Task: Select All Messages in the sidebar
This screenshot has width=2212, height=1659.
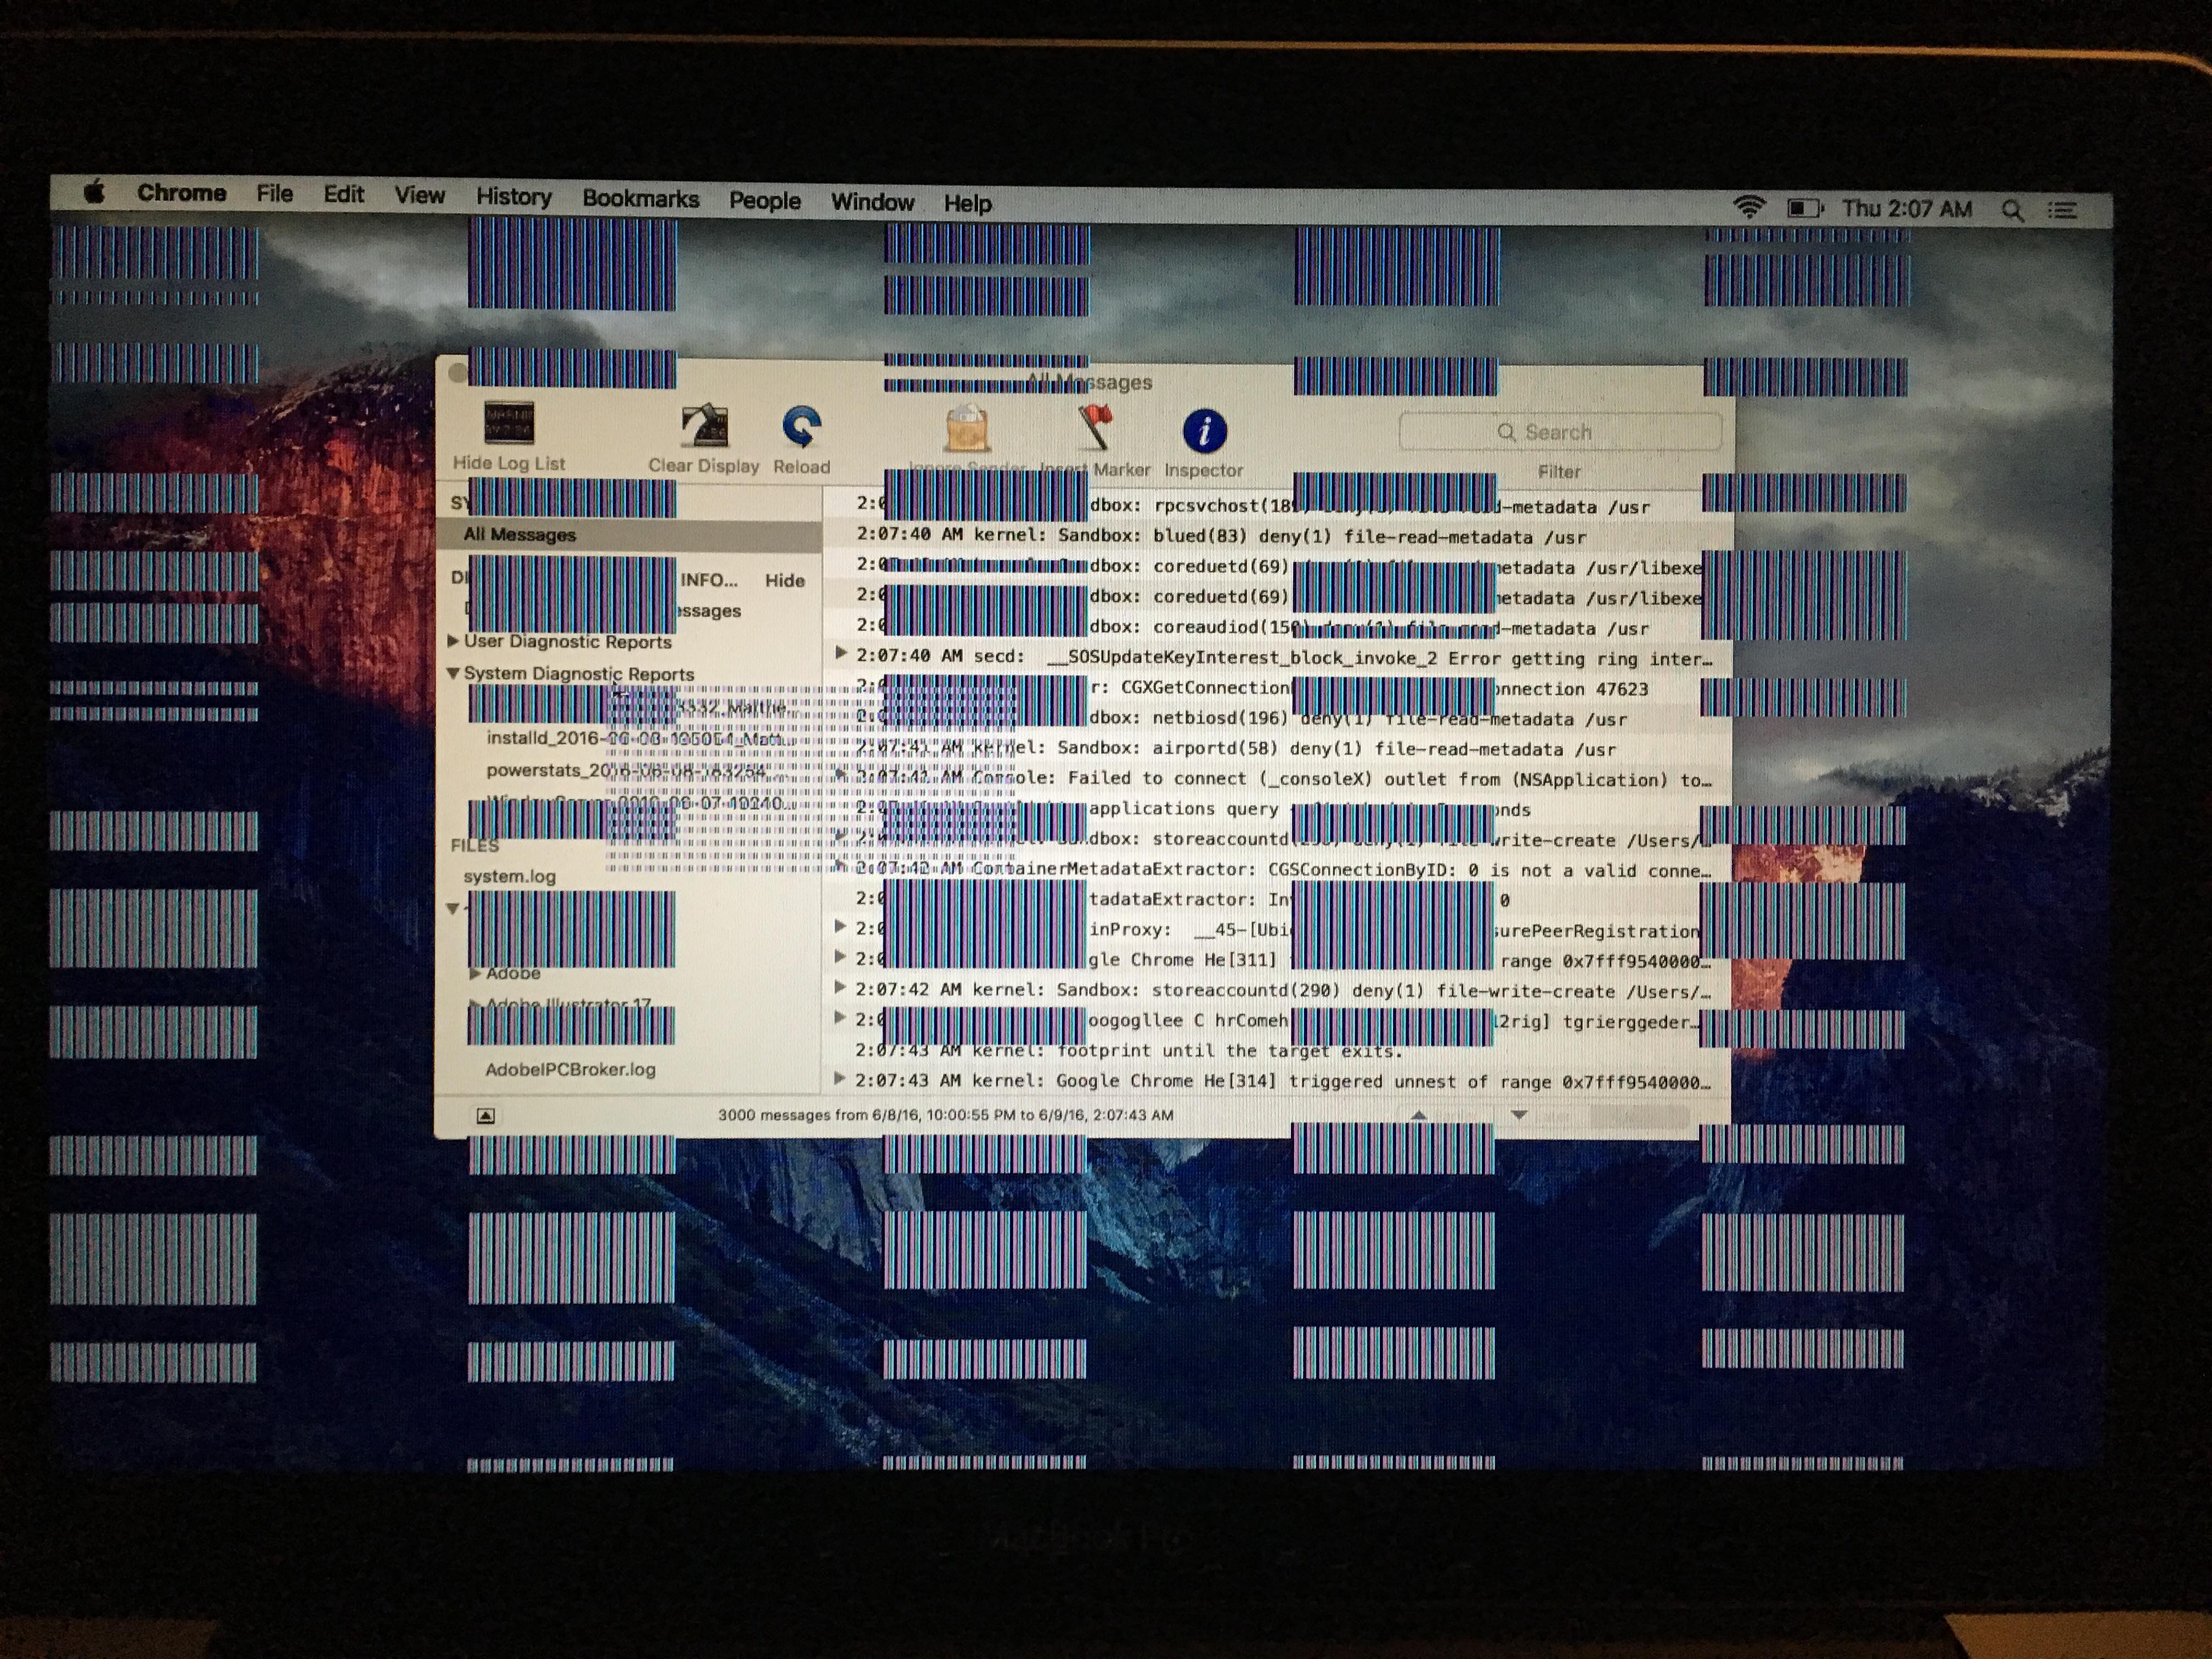Action: click(519, 534)
